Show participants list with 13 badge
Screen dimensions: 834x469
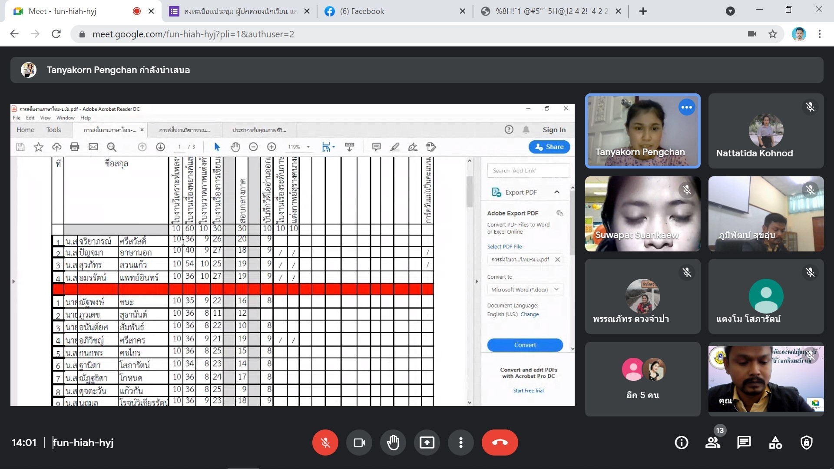(x=712, y=443)
